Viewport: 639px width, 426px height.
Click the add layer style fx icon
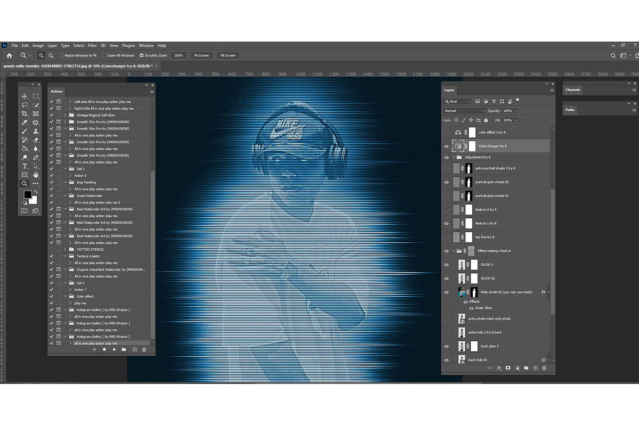[499, 368]
